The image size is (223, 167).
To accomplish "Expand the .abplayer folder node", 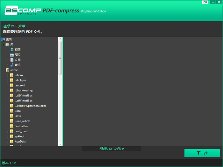I will click(8, 80).
